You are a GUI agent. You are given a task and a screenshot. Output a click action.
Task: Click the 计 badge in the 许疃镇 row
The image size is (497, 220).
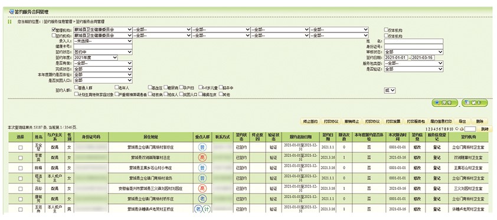(206, 209)
